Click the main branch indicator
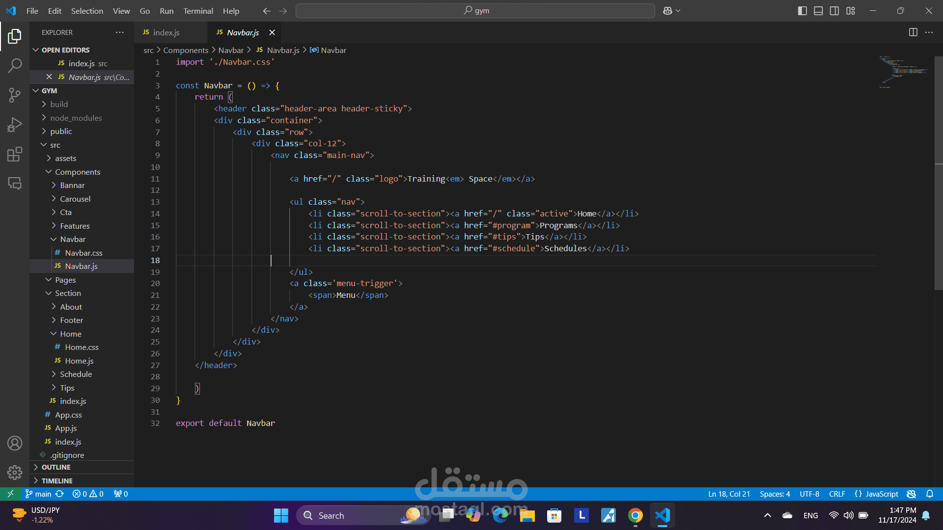 click(x=39, y=494)
